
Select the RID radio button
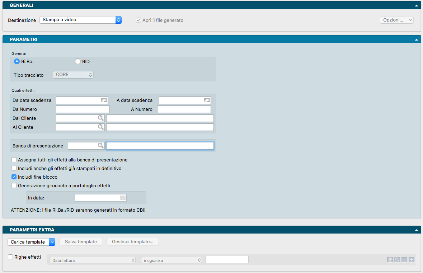[78, 62]
